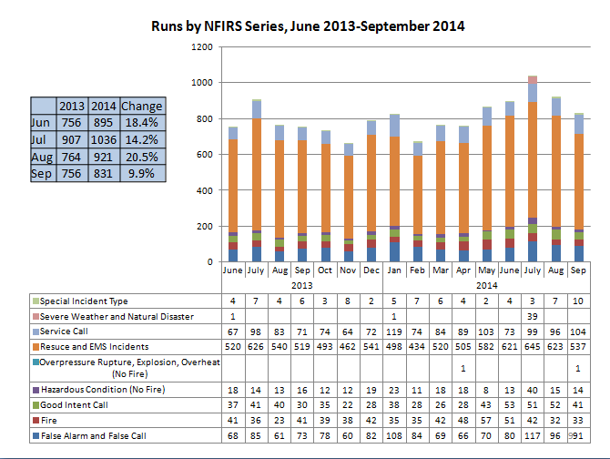Click the '2014' year label under the axis

487,286
